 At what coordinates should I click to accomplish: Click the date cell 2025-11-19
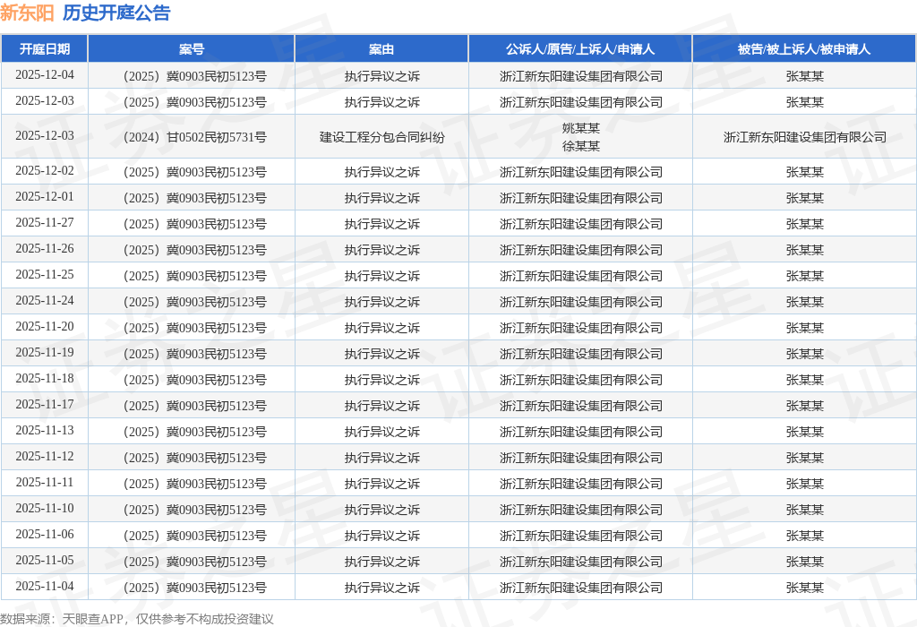pyautogui.click(x=45, y=353)
